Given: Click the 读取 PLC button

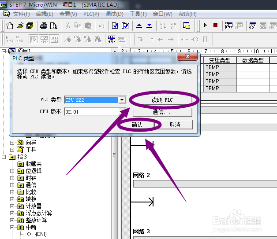Looking at the screenshot, I should (162, 100).
